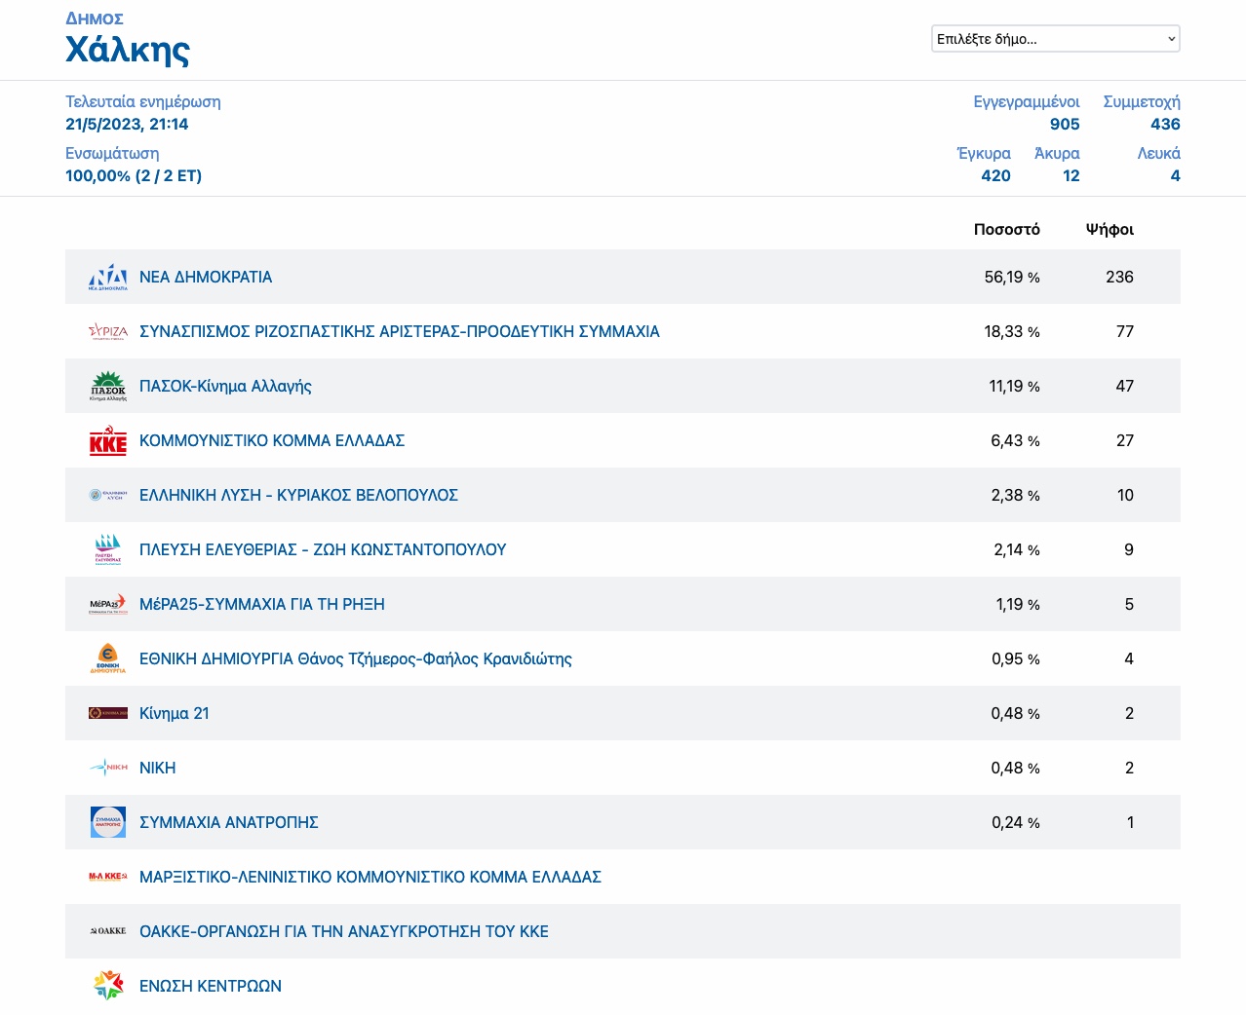This screenshot has height=1015, width=1246.
Task: Click the ΠΑΣΟΚ green sun logo
Action: [x=108, y=386]
